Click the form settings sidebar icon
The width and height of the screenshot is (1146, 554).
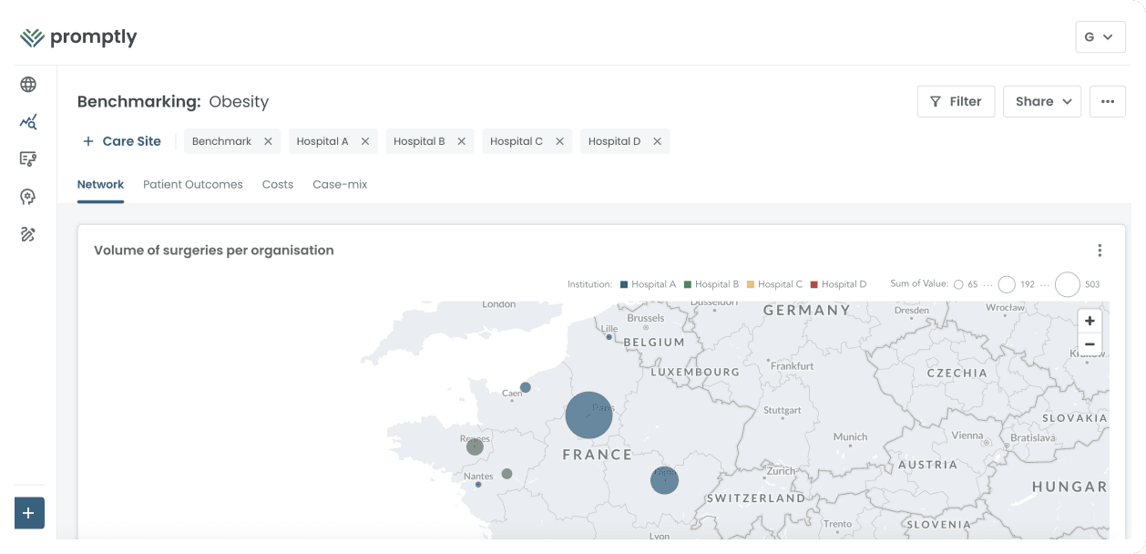[x=28, y=159]
